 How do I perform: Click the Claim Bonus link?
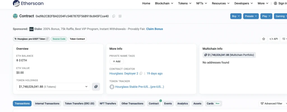coord(154,29)
